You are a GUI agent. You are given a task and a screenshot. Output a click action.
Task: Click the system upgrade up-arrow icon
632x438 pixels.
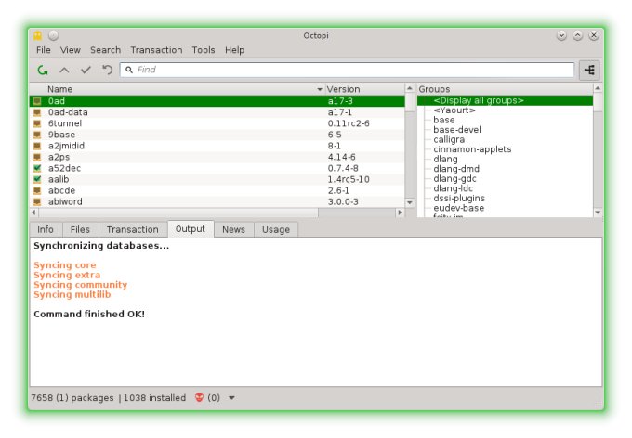64,70
